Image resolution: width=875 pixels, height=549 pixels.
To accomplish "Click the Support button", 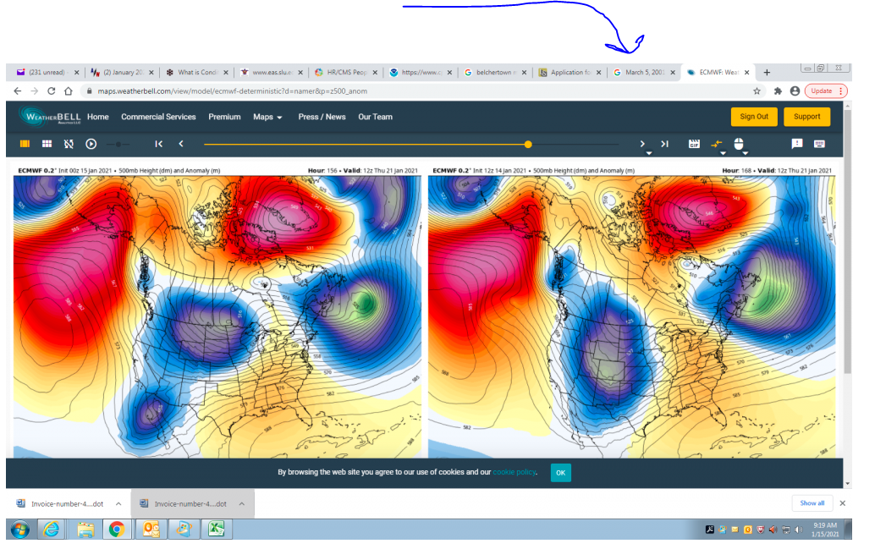I will [x=807, y=117].
